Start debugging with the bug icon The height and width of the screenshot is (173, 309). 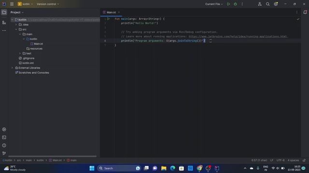(x=235, y=4)
